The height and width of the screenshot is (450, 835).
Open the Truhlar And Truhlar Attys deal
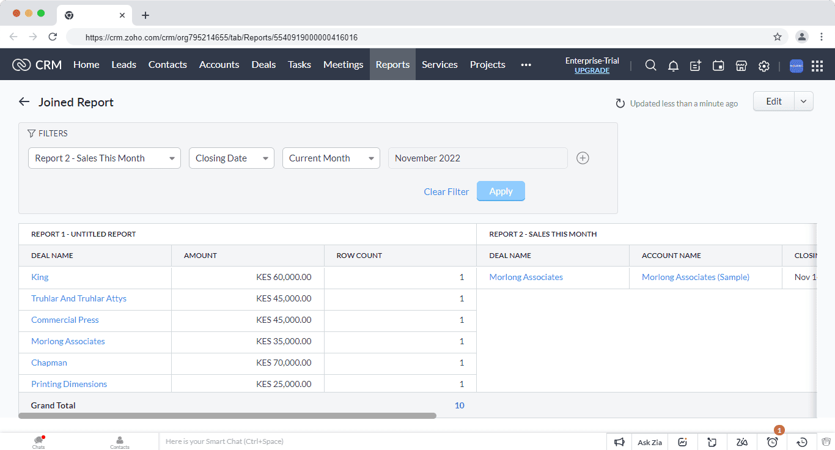tap(79, 298)
